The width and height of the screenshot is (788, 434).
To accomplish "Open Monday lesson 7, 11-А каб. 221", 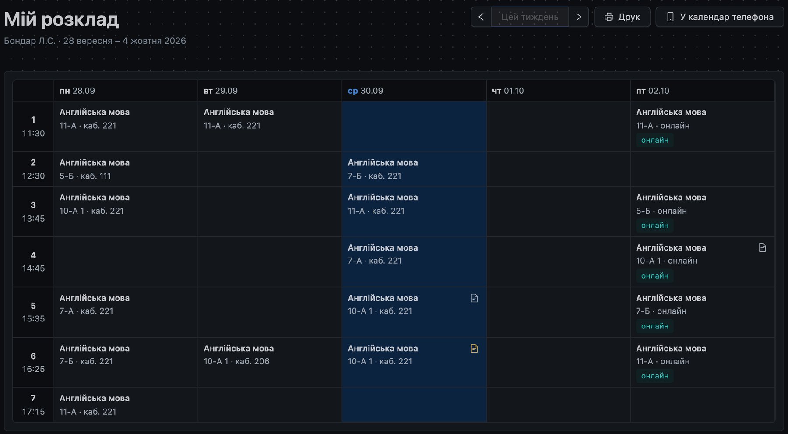I will [126, 405].
